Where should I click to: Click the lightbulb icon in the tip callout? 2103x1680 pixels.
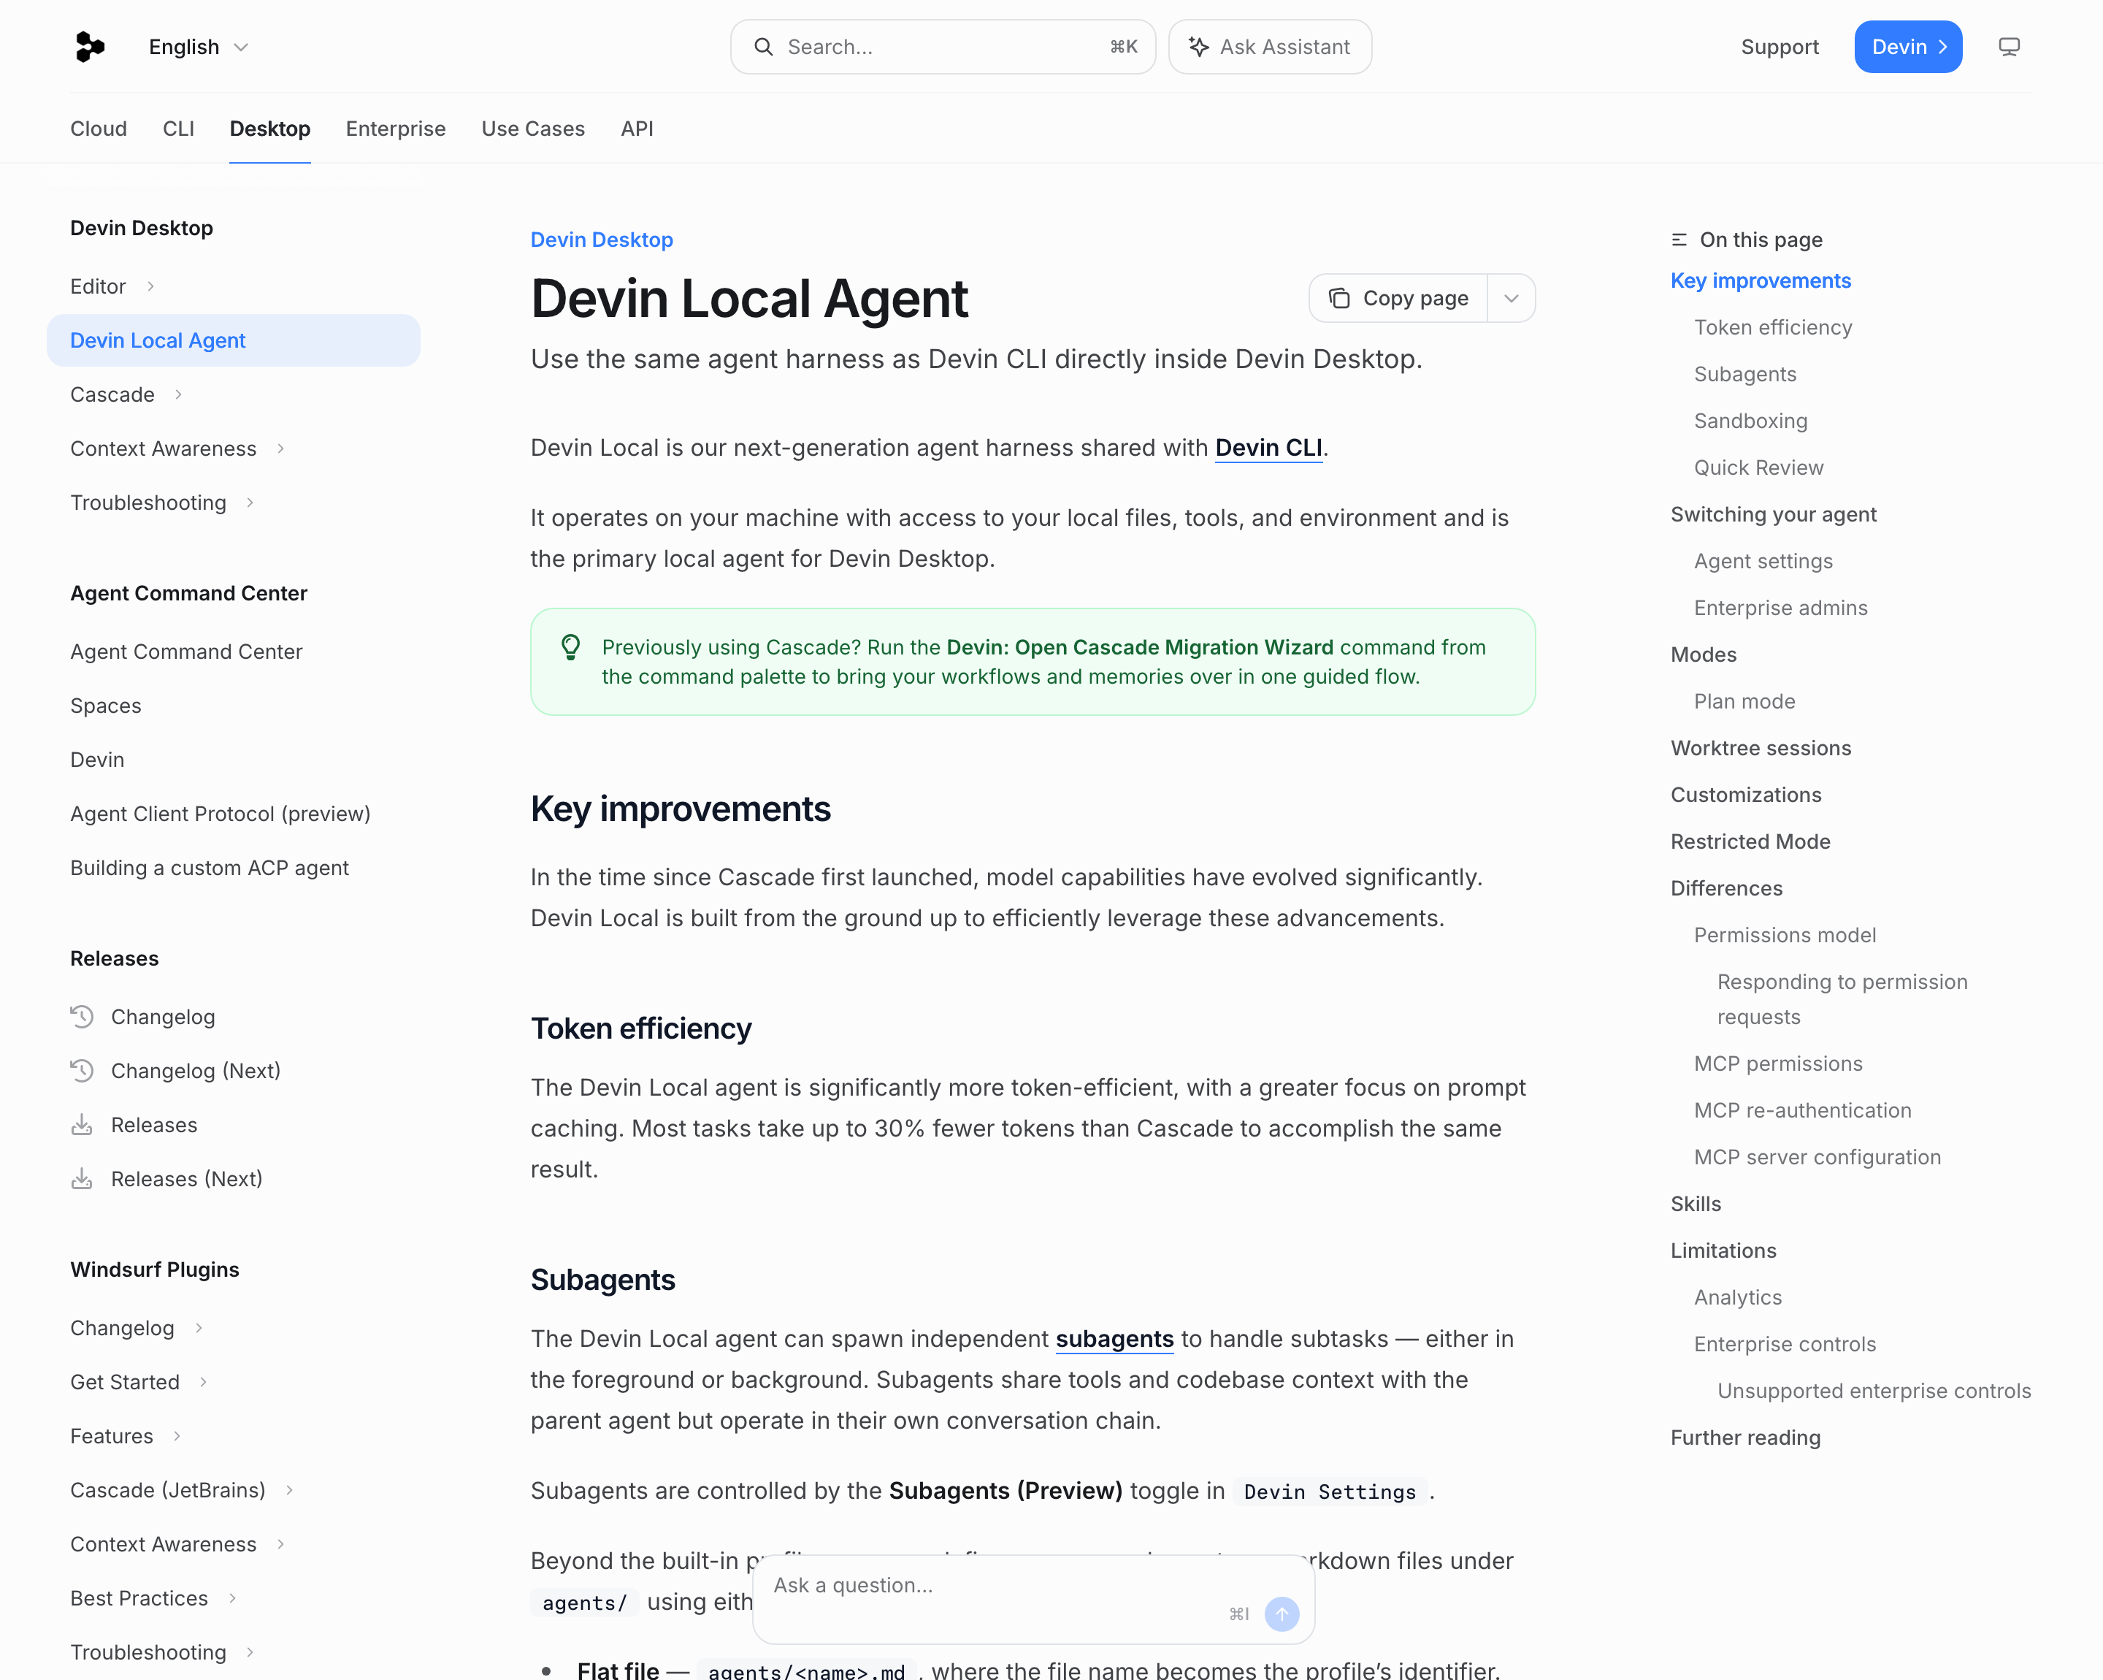tap(570, 647)
